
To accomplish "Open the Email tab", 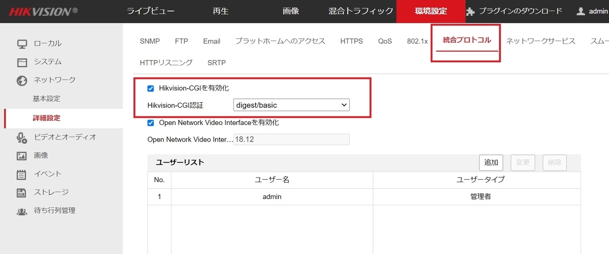I will coord(212,41).
